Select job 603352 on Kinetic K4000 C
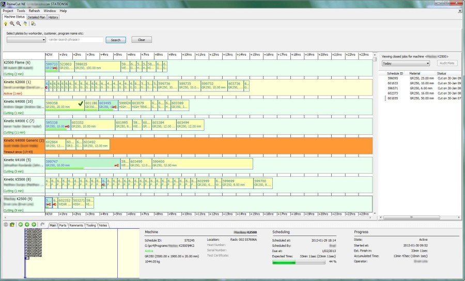 point(93,124)
